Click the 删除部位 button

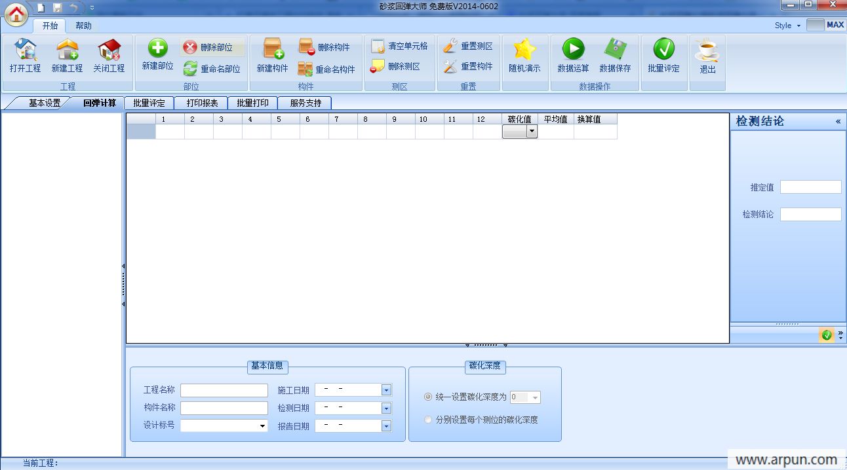pos(212,47)
